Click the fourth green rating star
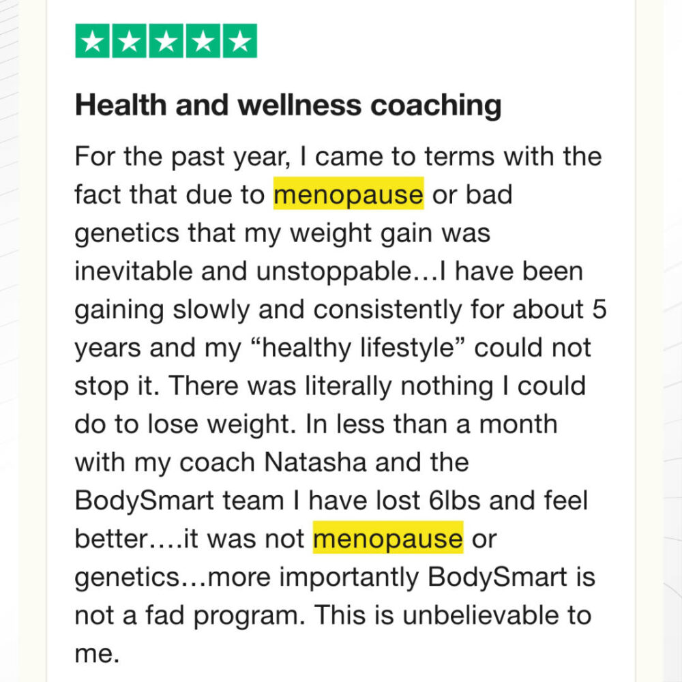The width and height of the screenshot is (682, 682). [x=203, y=41]
